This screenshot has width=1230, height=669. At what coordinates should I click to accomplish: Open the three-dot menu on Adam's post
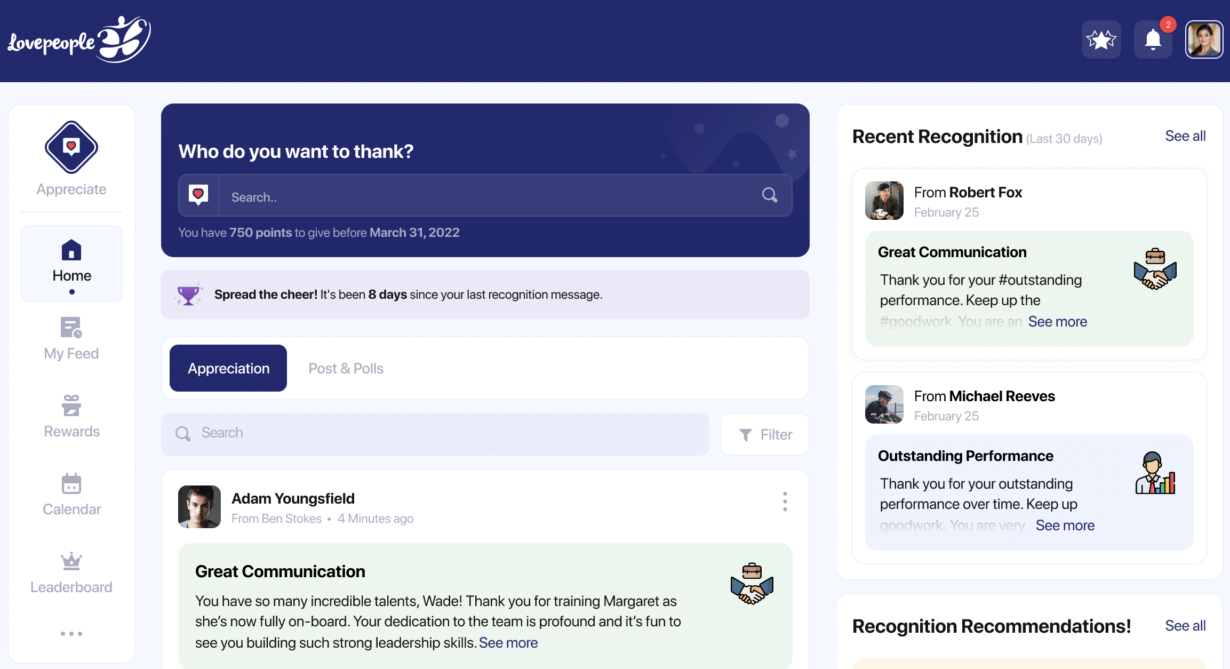point(785,501)
